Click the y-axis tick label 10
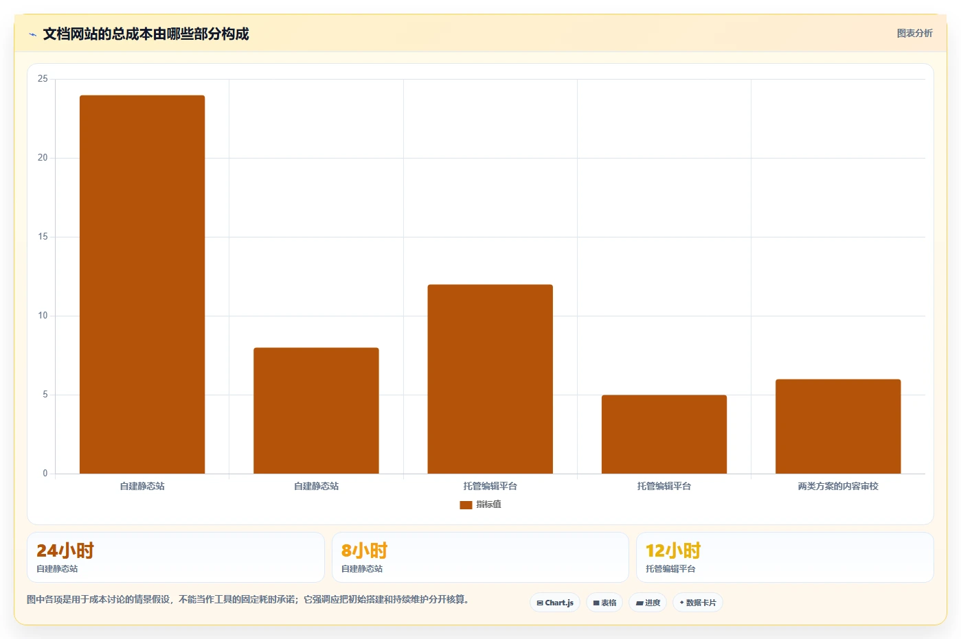961x639 pixels. [x=43, y=316]
